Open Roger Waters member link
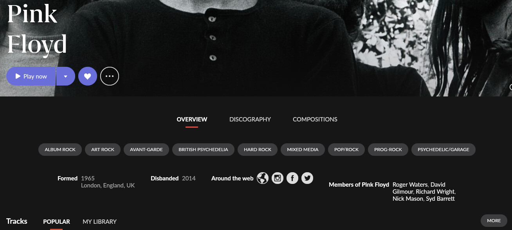Screen dimensions: 512x230 411,185
